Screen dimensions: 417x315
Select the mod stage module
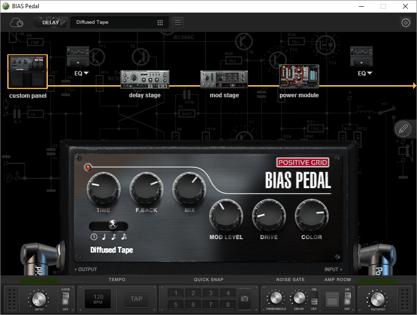coord(224,79)
